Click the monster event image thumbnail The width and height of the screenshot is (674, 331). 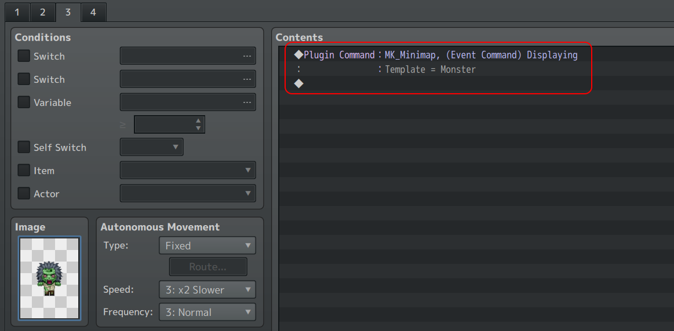(x=49, y=278)
